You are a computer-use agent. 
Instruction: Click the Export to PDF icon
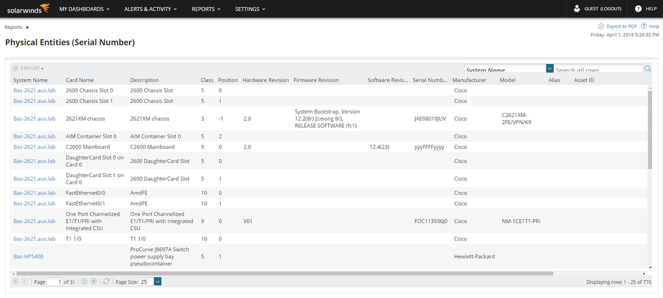click(601, 26)
